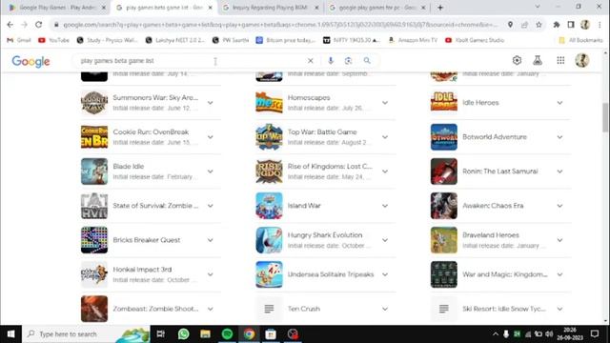Viewport: 610px width, 343px height.
Task: Open Spotify from the taskbar
Action: click(227, 334)
